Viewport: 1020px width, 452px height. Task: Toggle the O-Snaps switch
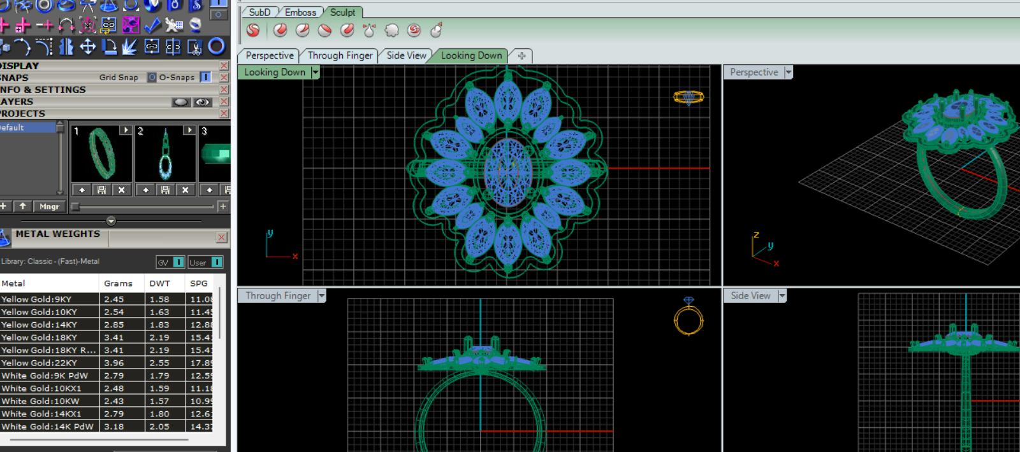point(205,77)
